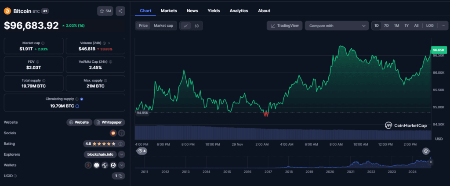The height and width of the screenshot is (186, 450).
Task: Set chart range to All
Action: coord(416,25)
